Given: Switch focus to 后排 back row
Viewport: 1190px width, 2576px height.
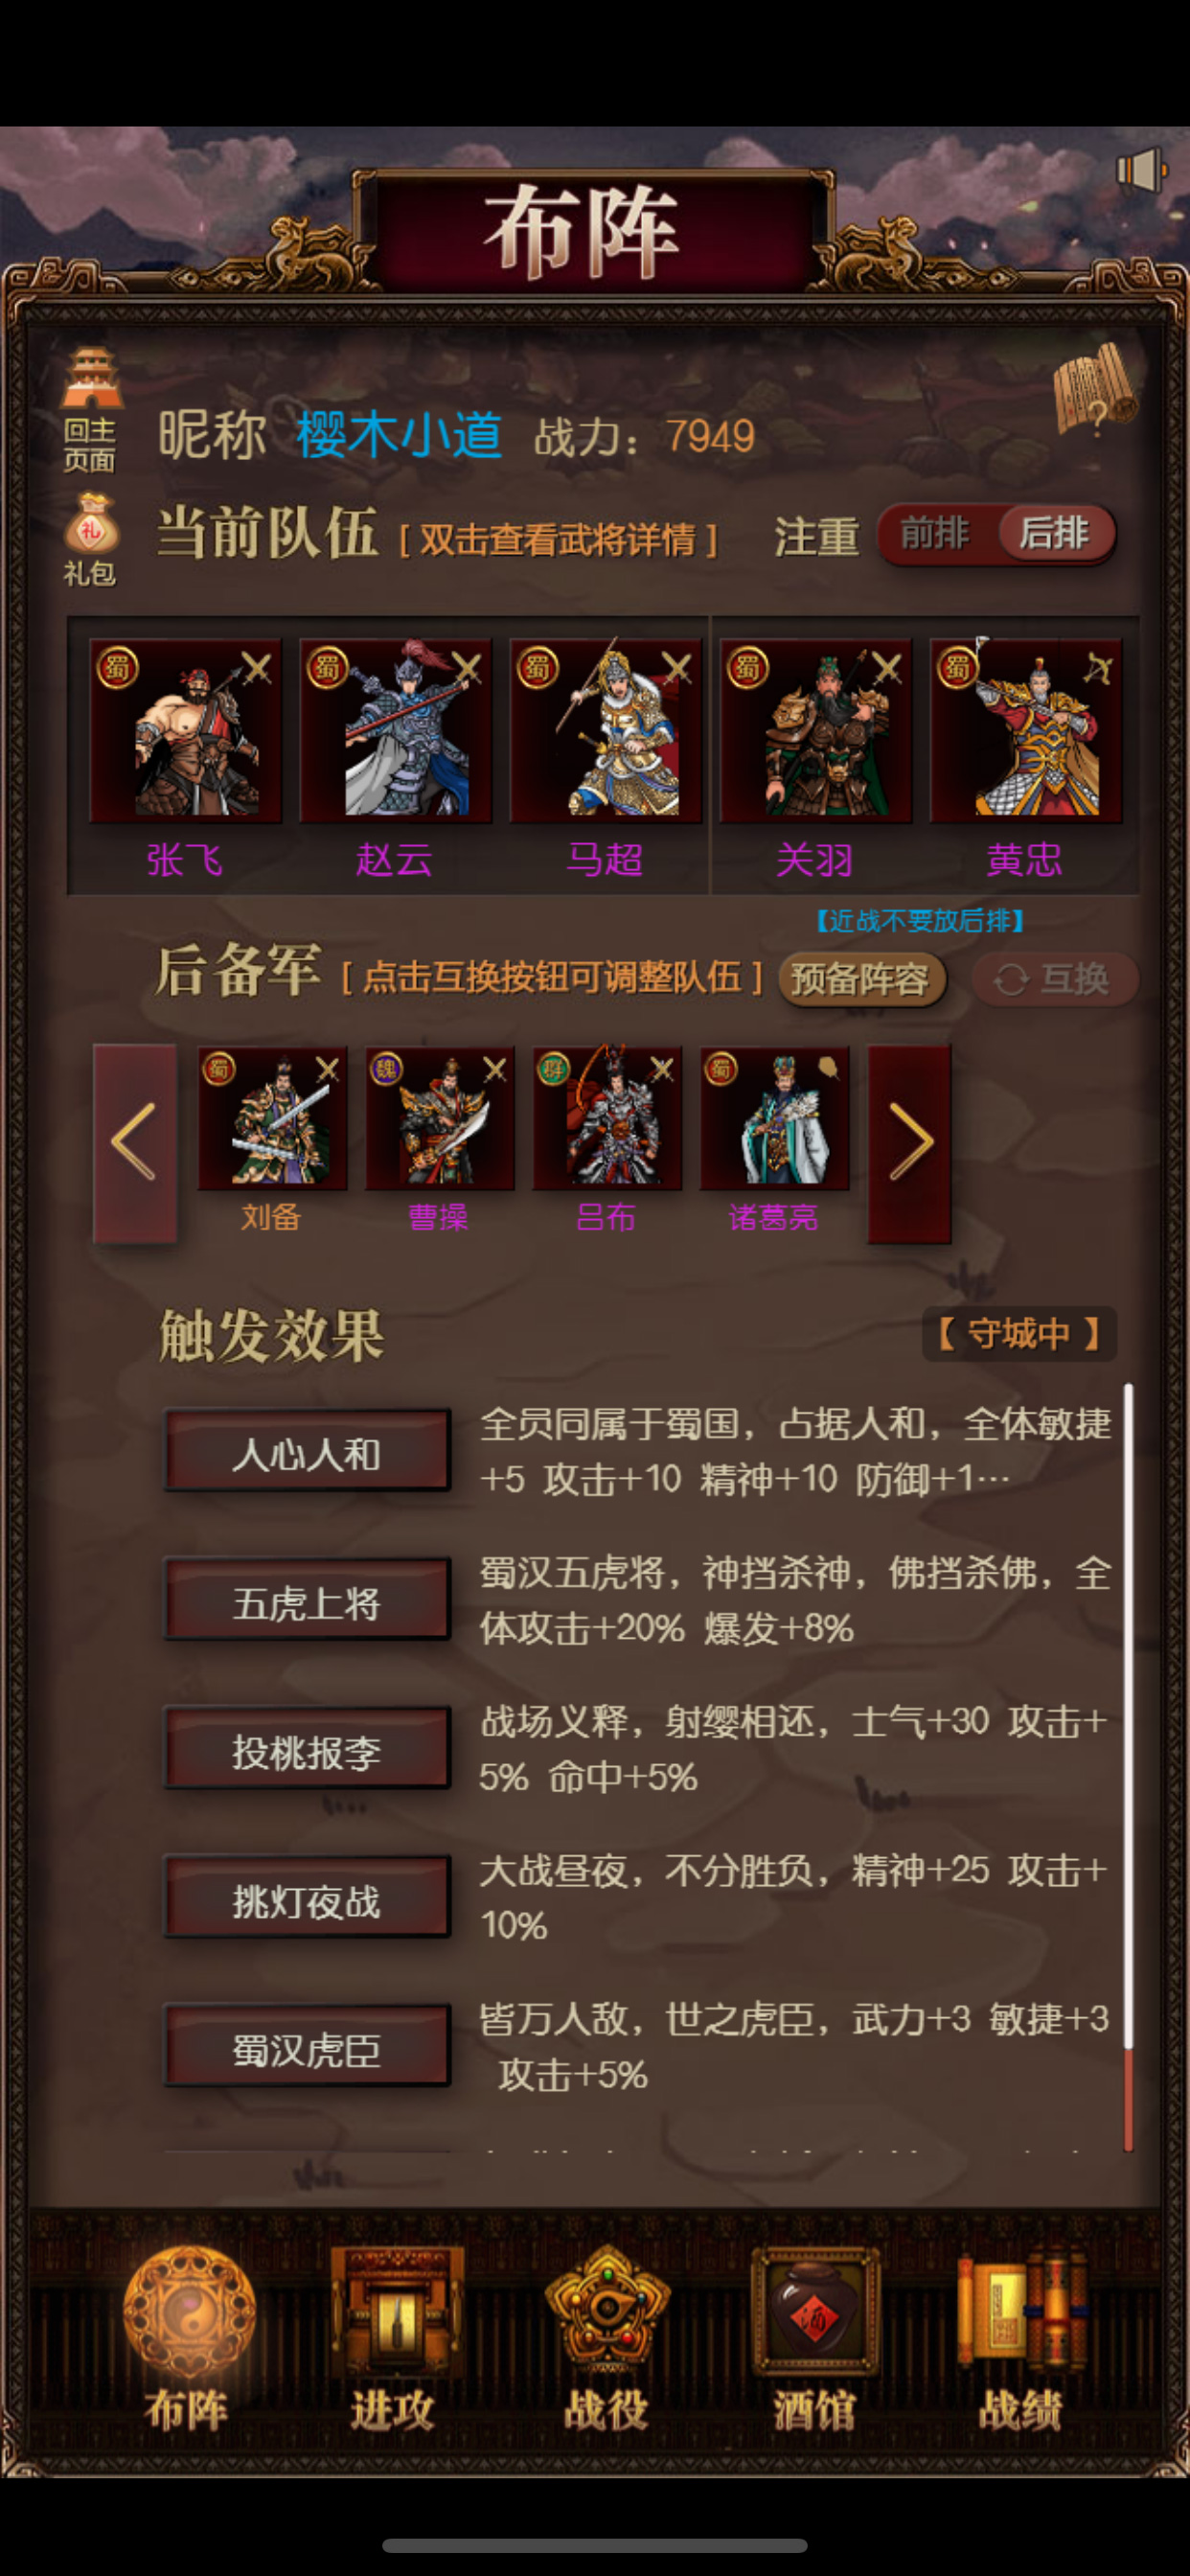Looking at the screenshot, I should click(x=1056, y=533).
